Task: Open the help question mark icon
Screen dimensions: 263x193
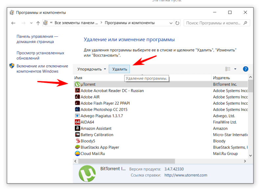Action: pyautogui.click(x=246, y=69)
